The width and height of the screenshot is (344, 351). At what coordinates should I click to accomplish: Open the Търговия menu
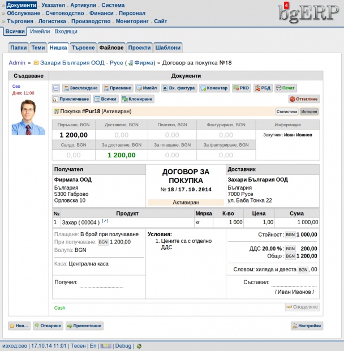click(x=20, y=22)
